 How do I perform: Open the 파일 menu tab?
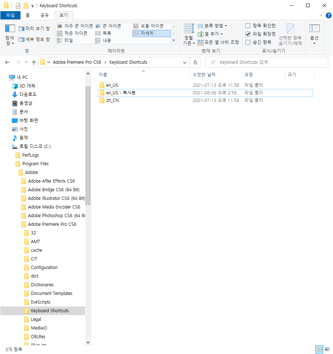(10, 15)
